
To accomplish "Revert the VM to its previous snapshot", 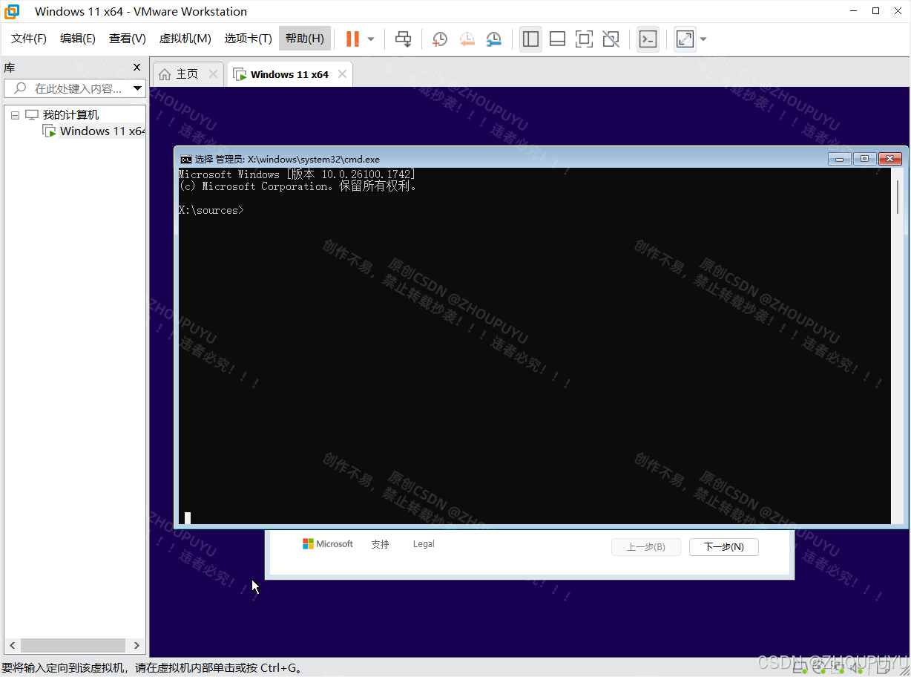I will coord(467,39).
